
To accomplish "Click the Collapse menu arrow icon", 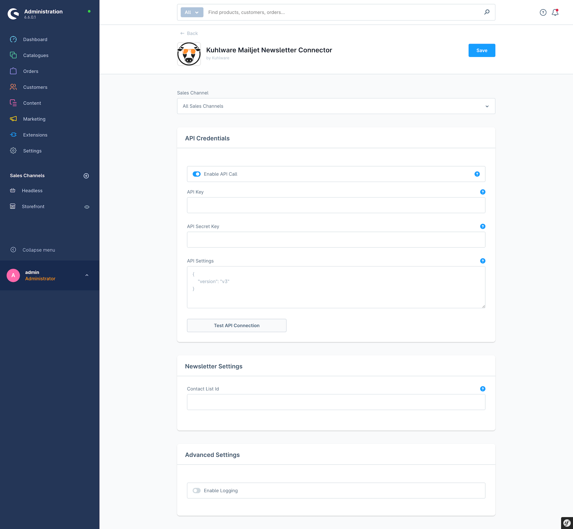I will coord(13,250).
